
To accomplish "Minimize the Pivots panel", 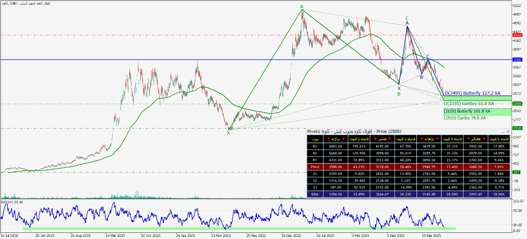I will click(x=503, y=131).
